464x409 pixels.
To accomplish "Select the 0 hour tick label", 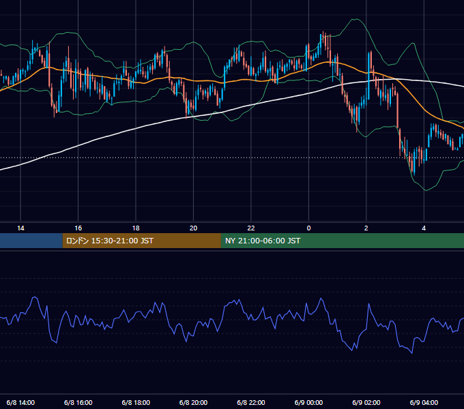I will pos(308,228).
